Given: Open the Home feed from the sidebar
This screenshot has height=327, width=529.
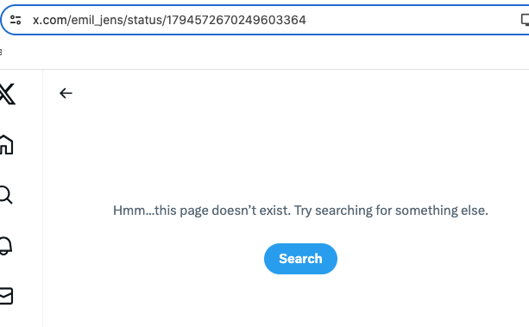Looking at the screenshot, I should pyautogui.click(x=6, y=145).
